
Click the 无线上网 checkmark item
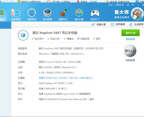(x=53, y=39)
